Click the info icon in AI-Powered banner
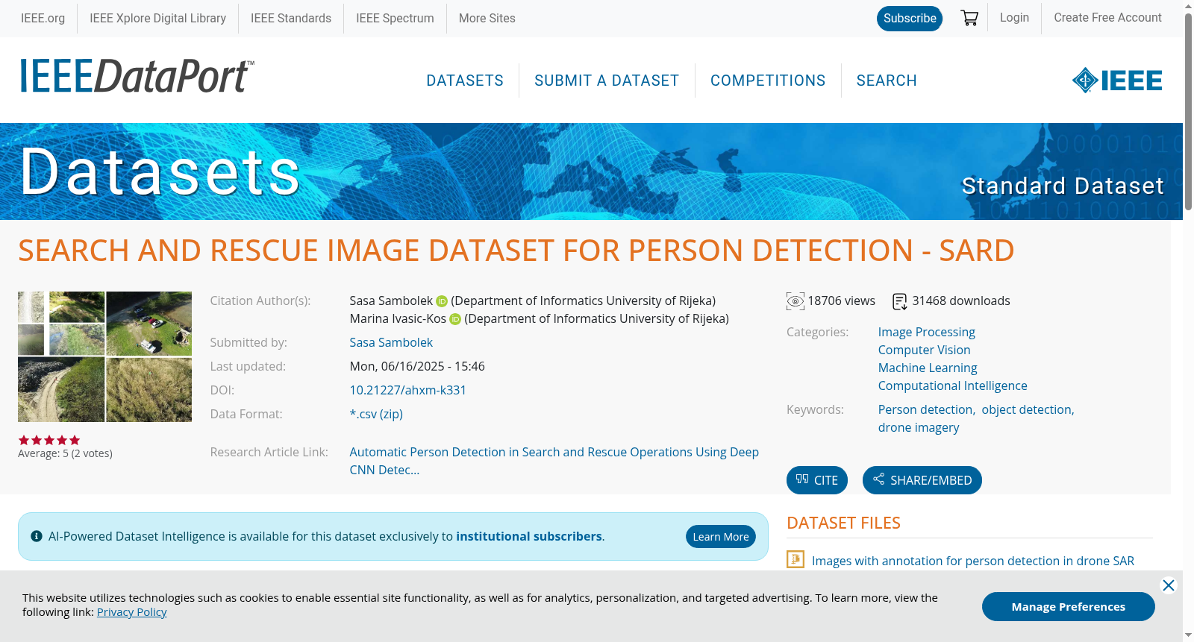Image resolution: width=1194 pixels, height=642 pixels. pyautogui.click(x=37, y=536)
